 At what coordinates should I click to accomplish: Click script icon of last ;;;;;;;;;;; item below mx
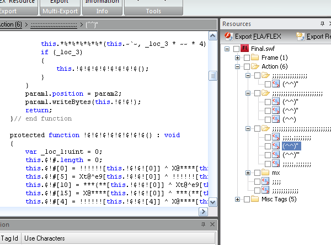(x=265, y=190)
